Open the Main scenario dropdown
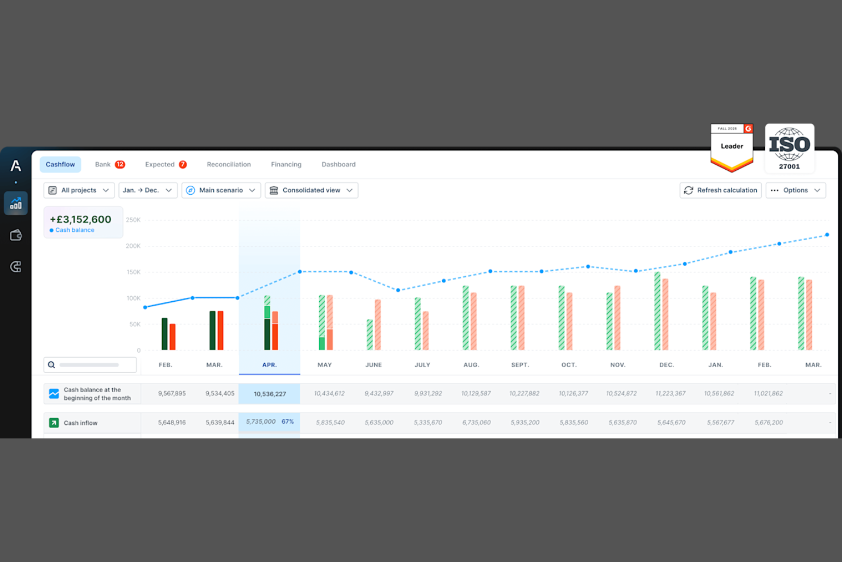The image size is (842, 562). (x=221, y=190)
